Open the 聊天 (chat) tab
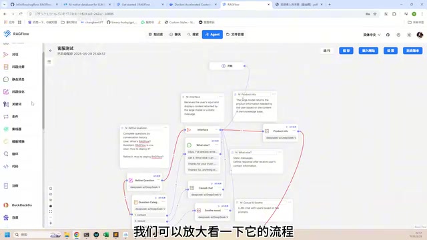Viewport: 427px width, 240px height. point(175,35)
